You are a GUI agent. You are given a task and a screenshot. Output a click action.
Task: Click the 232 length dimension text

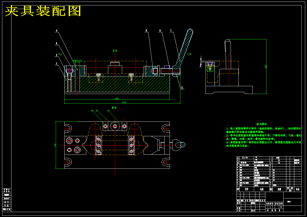click(x=117, y=99)
